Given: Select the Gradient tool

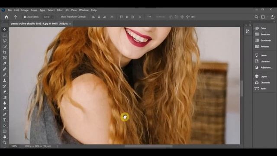Looking at the screenshot, I should tap(5, 97).
